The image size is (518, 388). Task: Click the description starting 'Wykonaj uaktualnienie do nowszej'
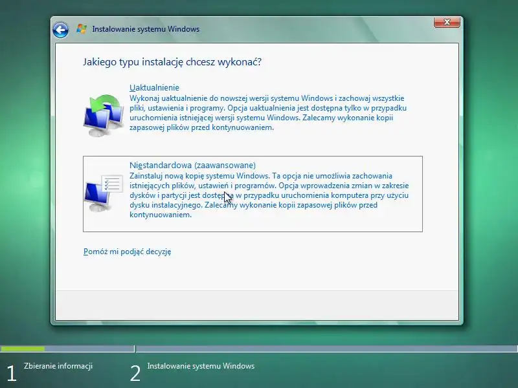[268, 113]
